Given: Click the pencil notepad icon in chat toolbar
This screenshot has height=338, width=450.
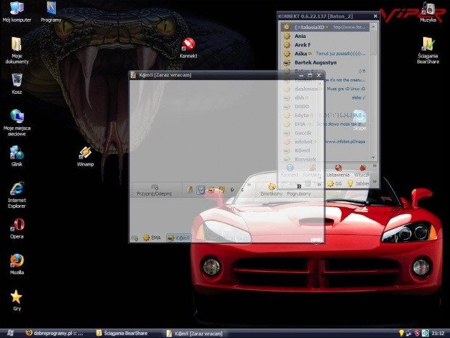Looking at the screenshot, I should click(189, 190).
